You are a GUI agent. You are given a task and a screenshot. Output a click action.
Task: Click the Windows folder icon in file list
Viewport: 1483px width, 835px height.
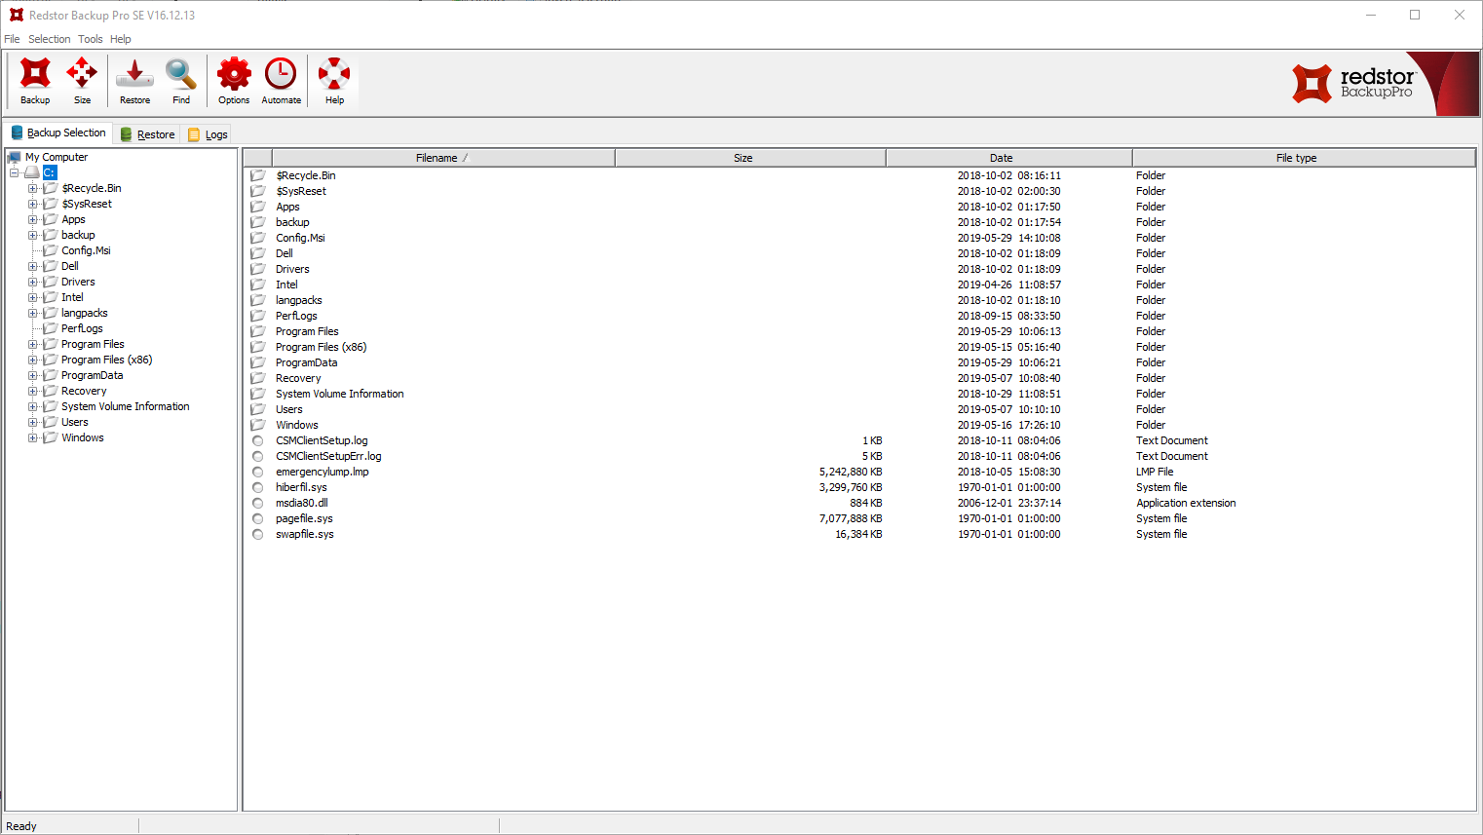pyautogui.click(x=258, y=425)
